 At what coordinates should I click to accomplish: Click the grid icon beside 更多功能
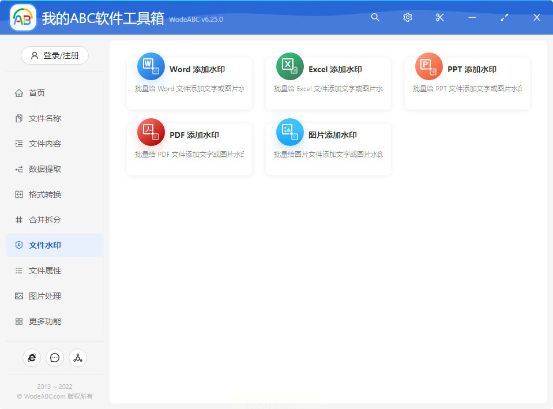tap(19, 321)
